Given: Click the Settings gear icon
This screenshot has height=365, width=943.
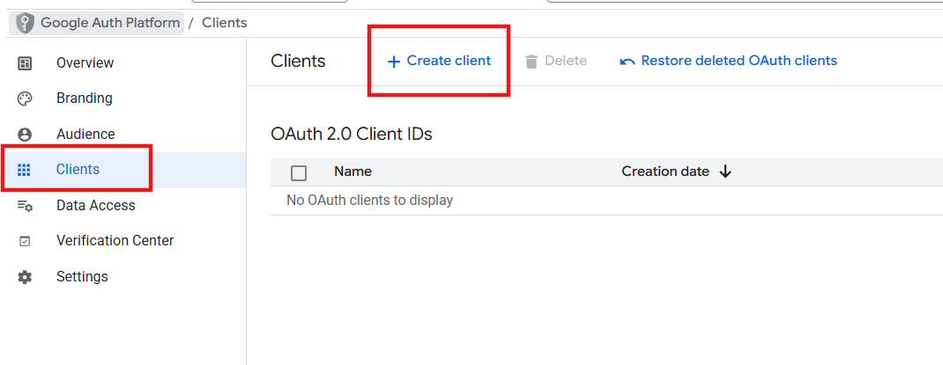Looking at the screenshot, I should 25,277.
